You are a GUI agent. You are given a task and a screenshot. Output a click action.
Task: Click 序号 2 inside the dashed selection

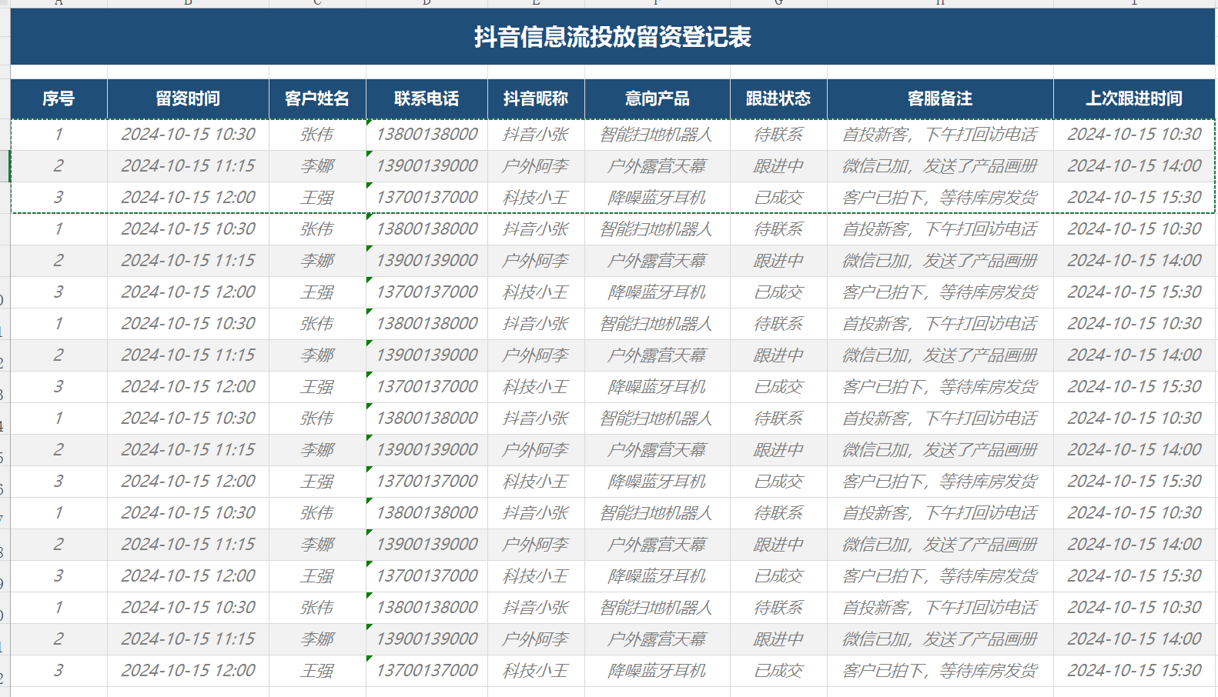[59, 166]
